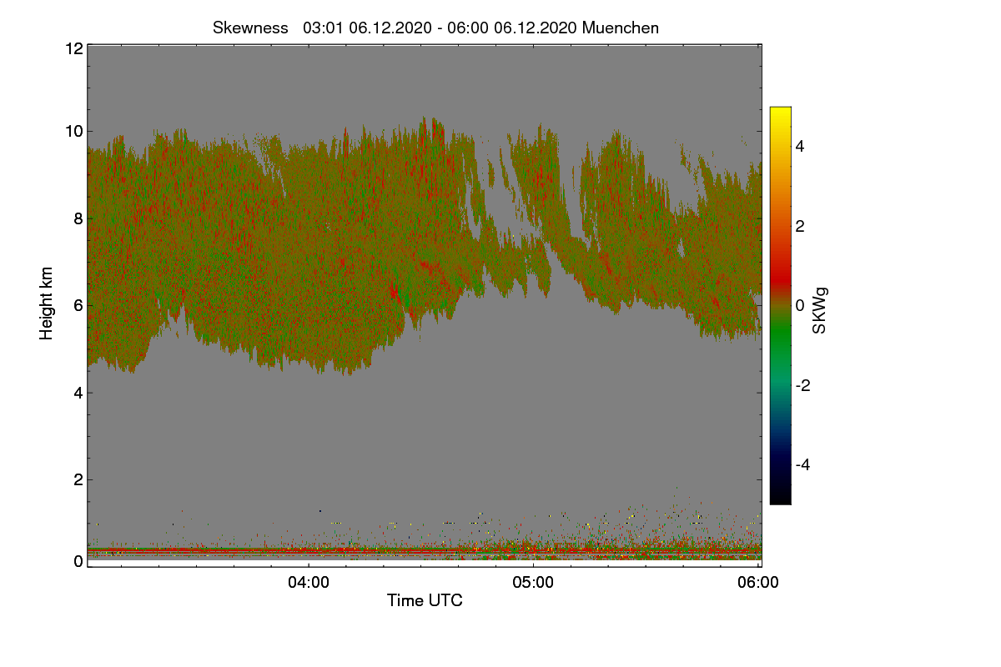The width and height of the screenshot is (1001, 667).
Task: Click the height tick label 6
Action: pyautogui.click(x=78, y=305)
